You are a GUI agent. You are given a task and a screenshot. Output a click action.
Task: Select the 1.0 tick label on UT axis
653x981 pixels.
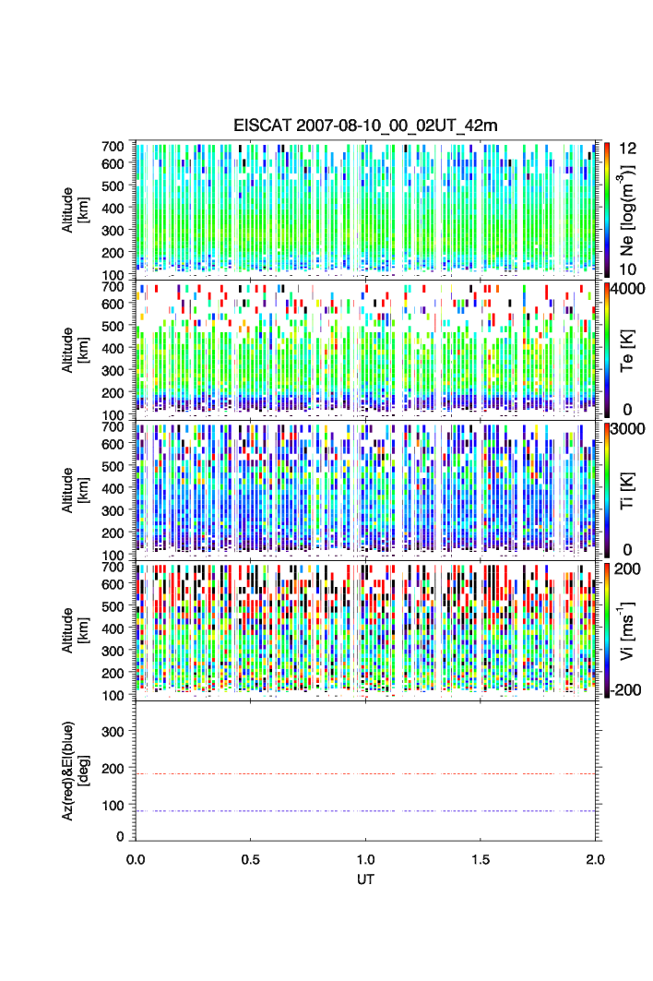[365, 858]
